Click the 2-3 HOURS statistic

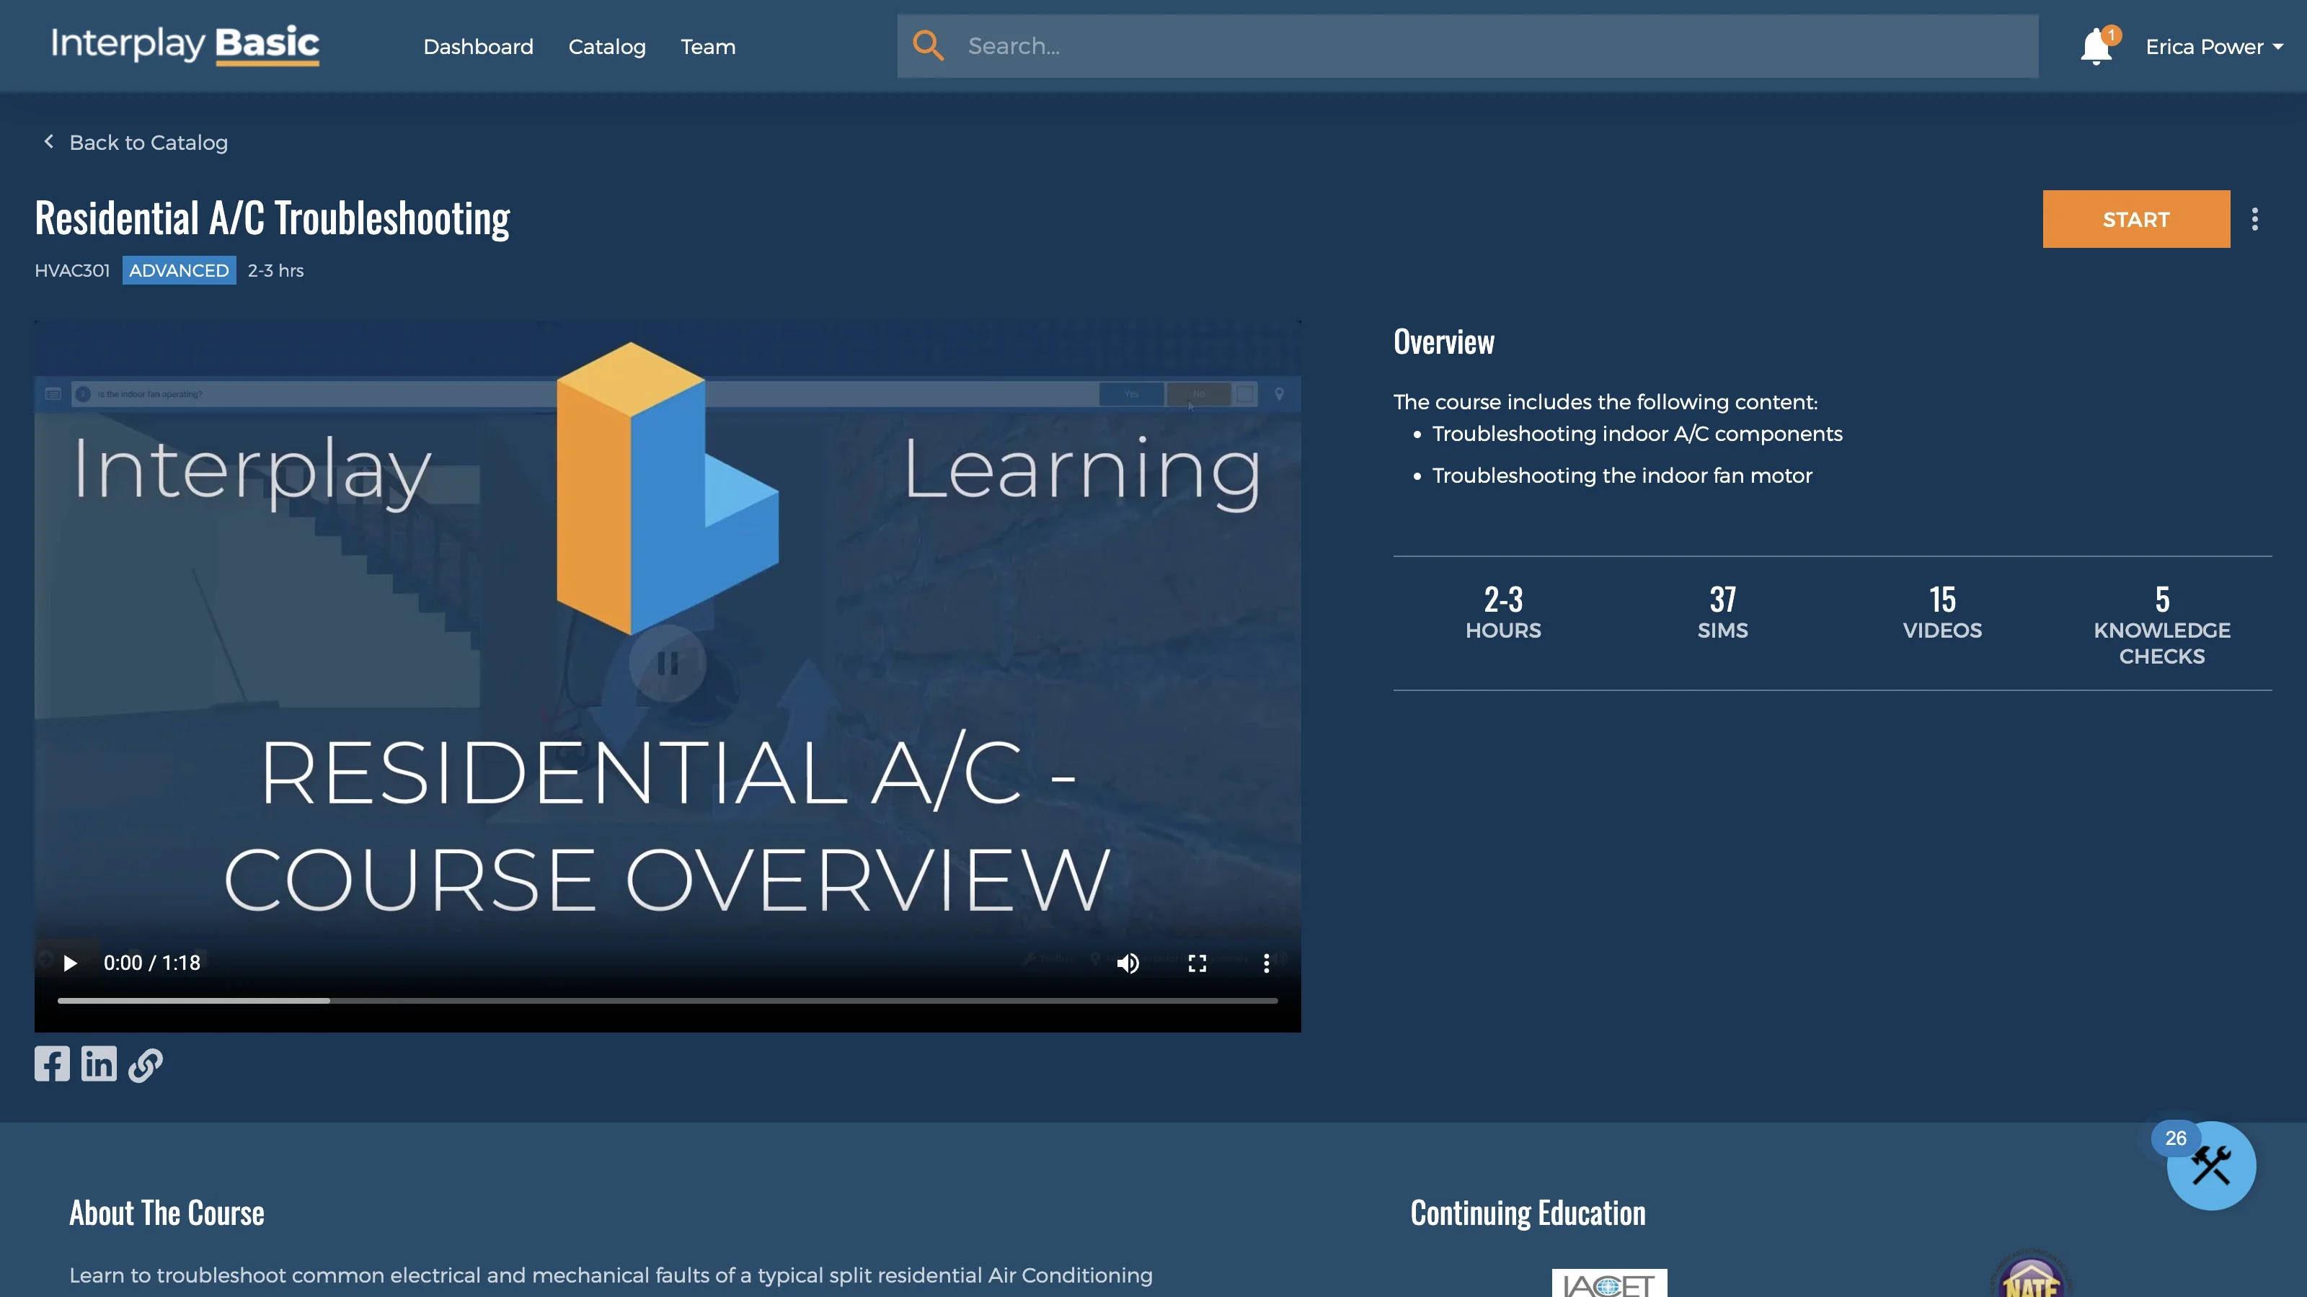point(1502,613)
